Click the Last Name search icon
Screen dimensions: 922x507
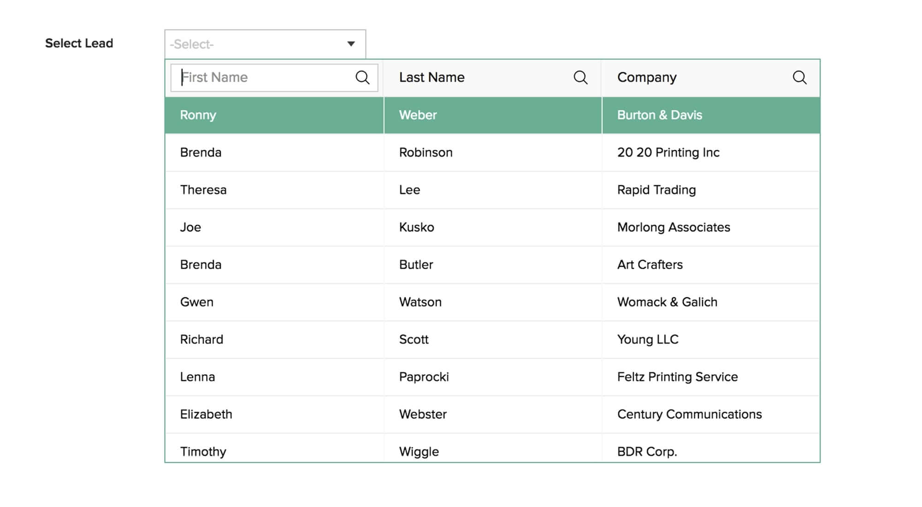coord(580,77)
